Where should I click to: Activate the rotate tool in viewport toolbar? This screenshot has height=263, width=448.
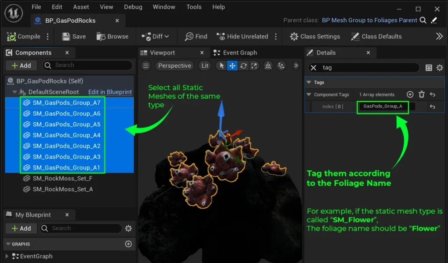(x=243, y=66)
